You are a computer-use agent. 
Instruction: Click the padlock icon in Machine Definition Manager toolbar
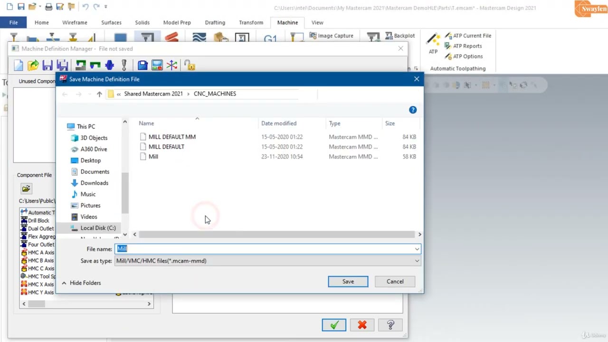click(x=190, y=65)
